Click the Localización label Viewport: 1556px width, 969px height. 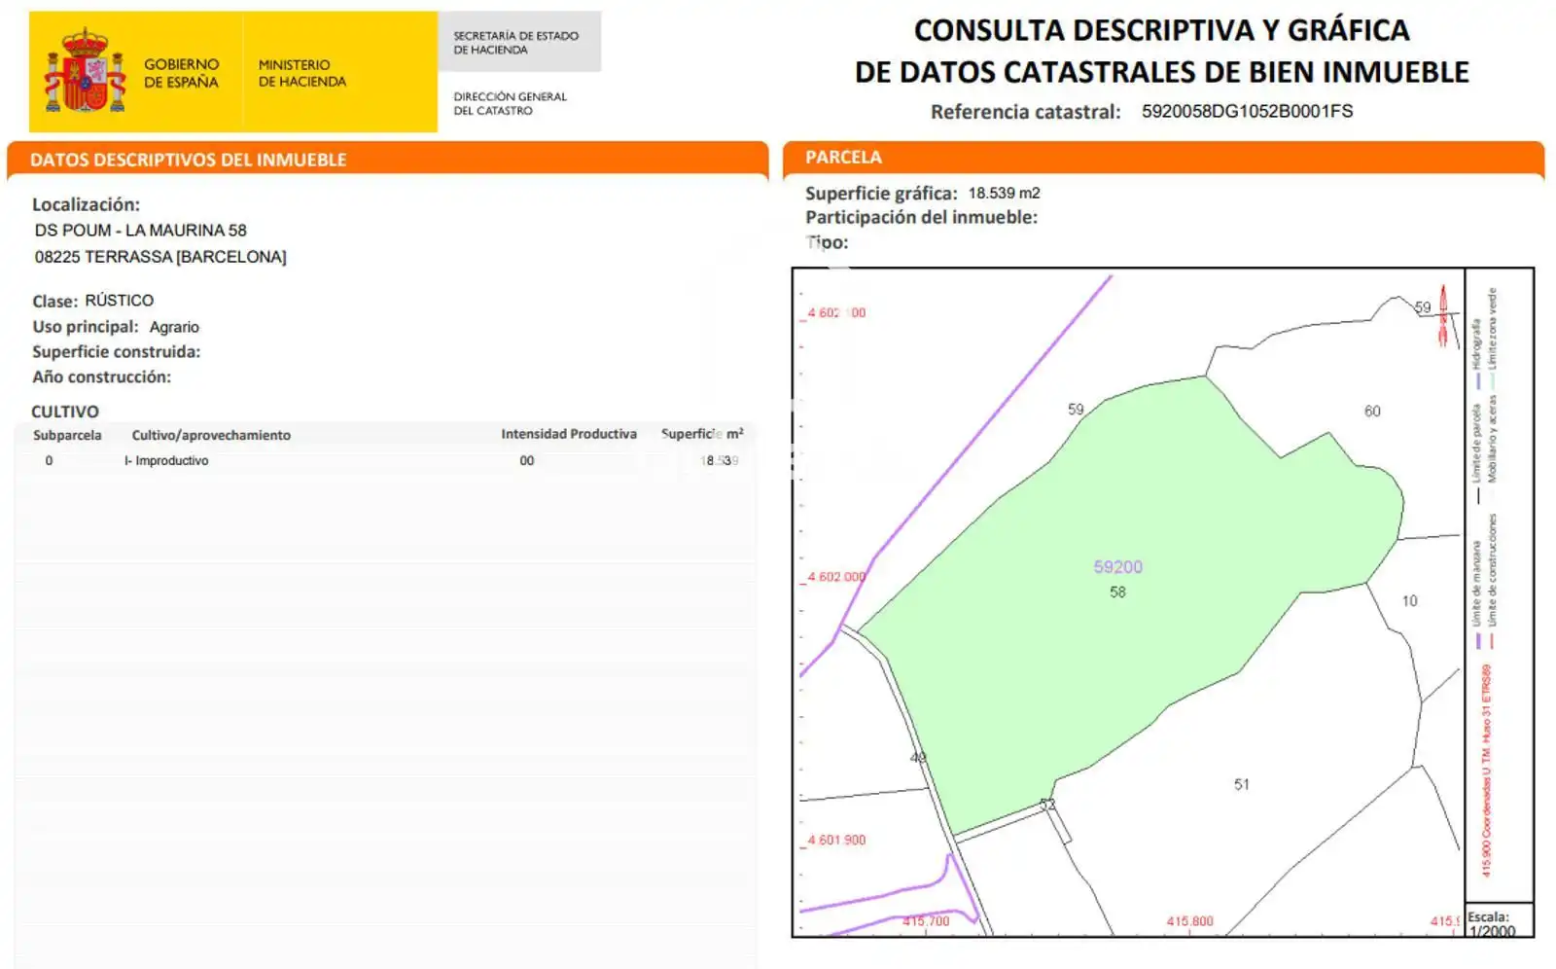tap(86, 204)
